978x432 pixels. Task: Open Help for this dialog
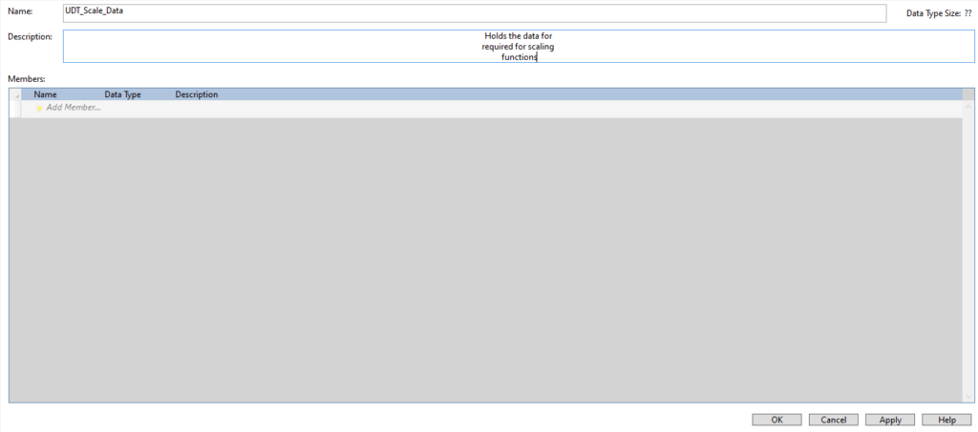pyautogui.click(x=946, y=420)
